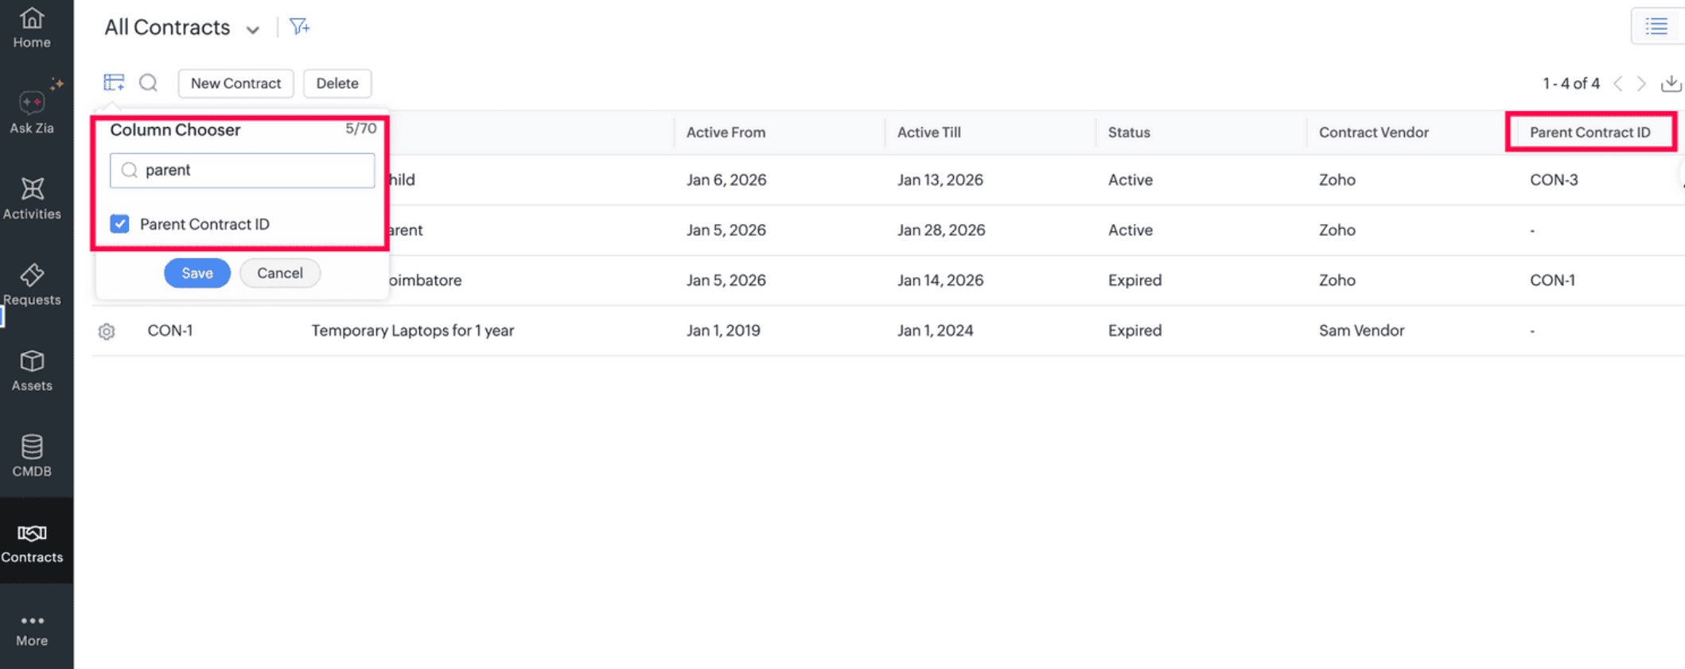Image resolution: width=1685 pixels, height=669 pixels.
Task: Click the search magnifier icon in toolbar
Action: (x=148, y=83)
